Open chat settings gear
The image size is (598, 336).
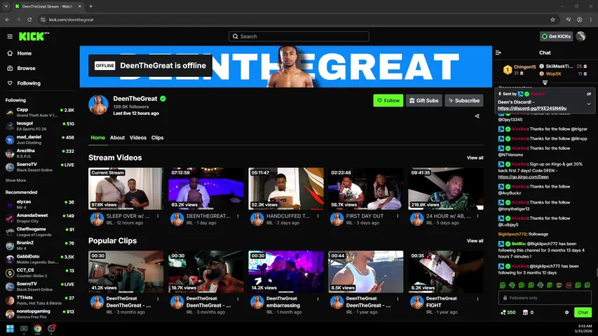(566, 312)
